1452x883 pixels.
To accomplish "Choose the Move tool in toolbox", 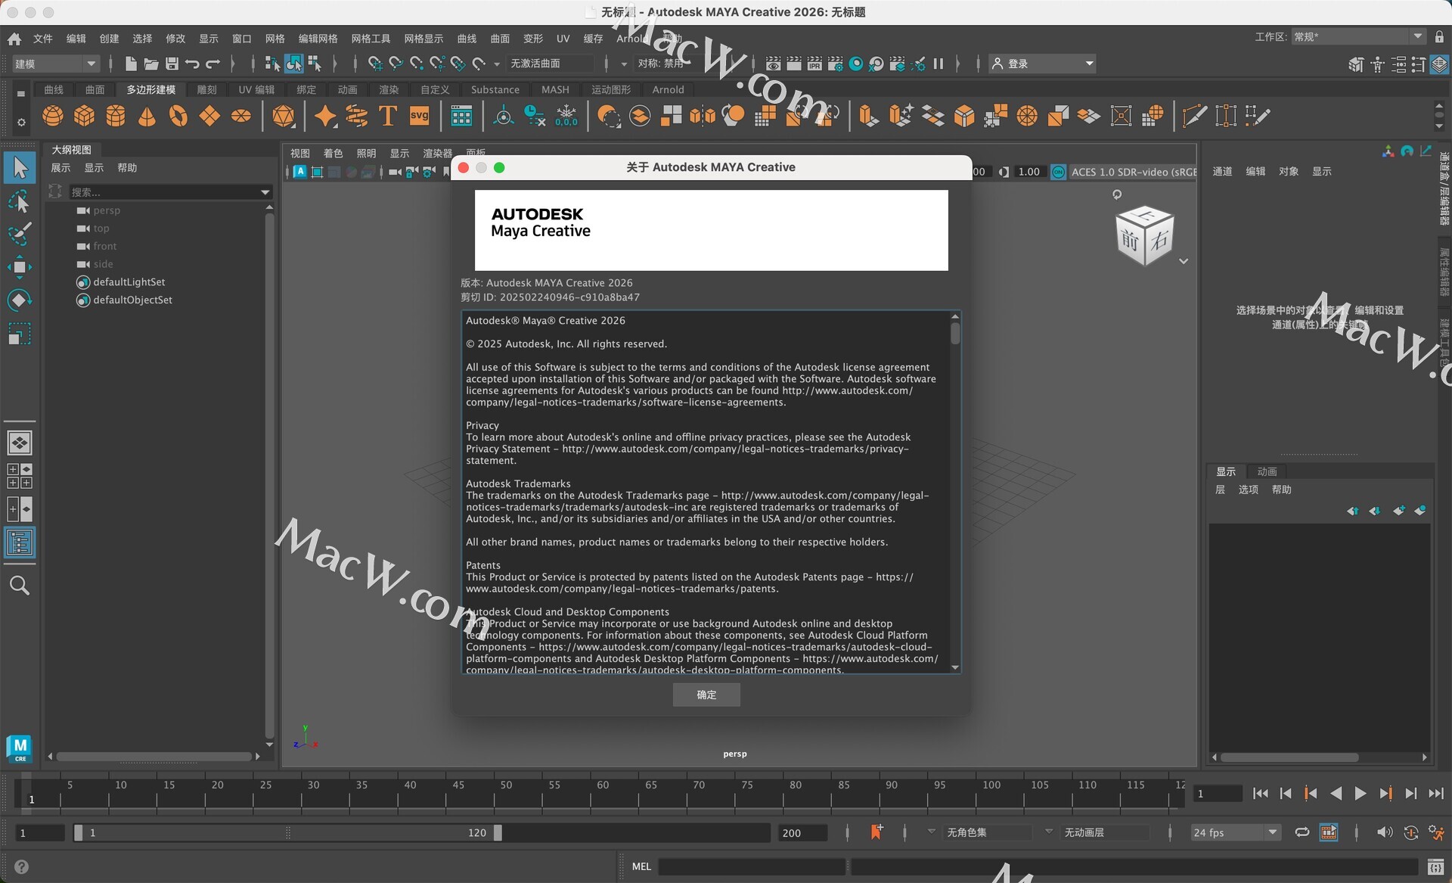I will pos(20,267).
